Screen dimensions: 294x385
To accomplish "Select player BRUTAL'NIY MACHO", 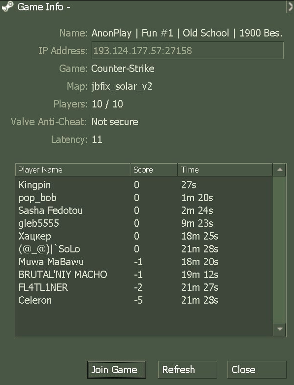I will coord(144,275).
